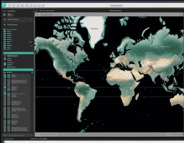Open the dropdown arrow on sidebar search field
The width and height of the screenshot is (184, 143).
pos(31,19)
